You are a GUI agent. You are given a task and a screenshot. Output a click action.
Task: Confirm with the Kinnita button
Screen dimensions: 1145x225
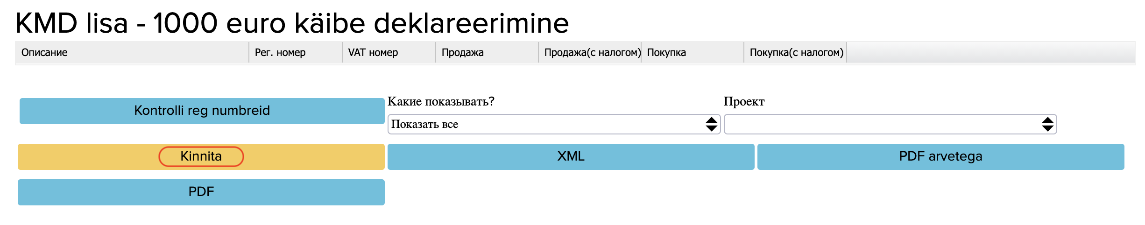201,156
